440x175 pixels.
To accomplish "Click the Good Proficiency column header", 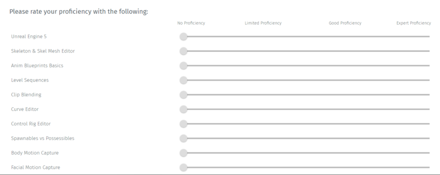I will coord(345,23).
